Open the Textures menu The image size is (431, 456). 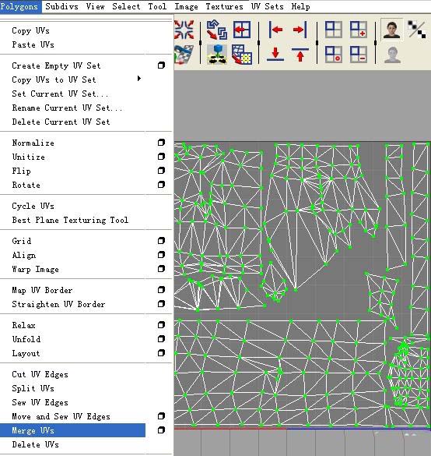click(224, 6)
